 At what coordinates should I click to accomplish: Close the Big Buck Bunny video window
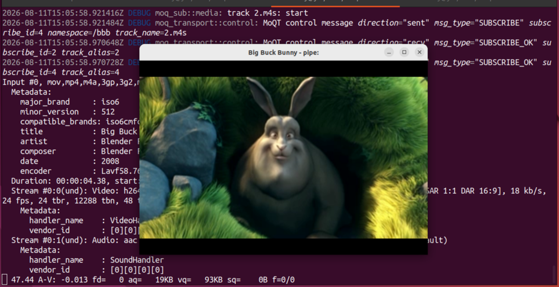point(420,52)
